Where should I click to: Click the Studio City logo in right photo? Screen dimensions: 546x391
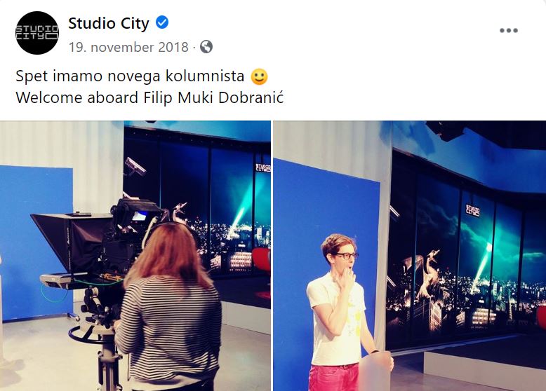pyautogui.click(x=473, y=211)
